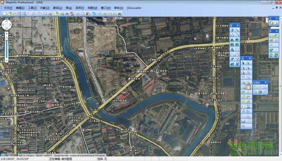Viewport: 282px width, 161px height.
Task: Click the blue Undo arrow icon
Action: [94, 14]
